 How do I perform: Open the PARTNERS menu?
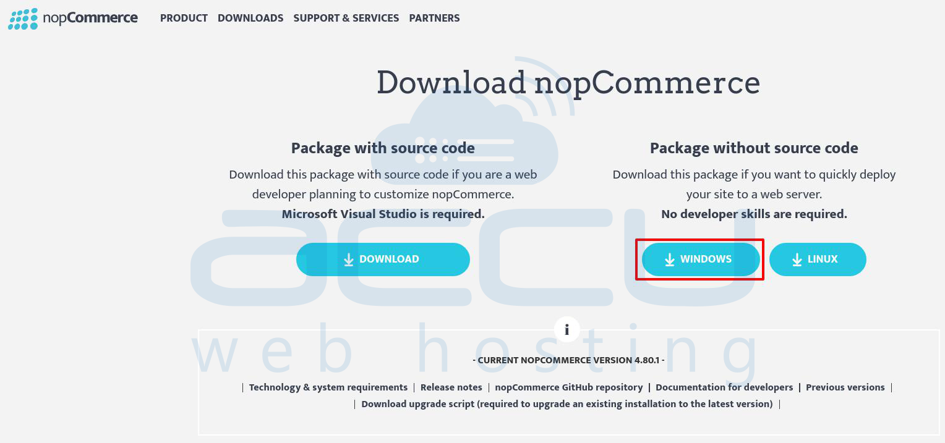(x=434, y=19)
